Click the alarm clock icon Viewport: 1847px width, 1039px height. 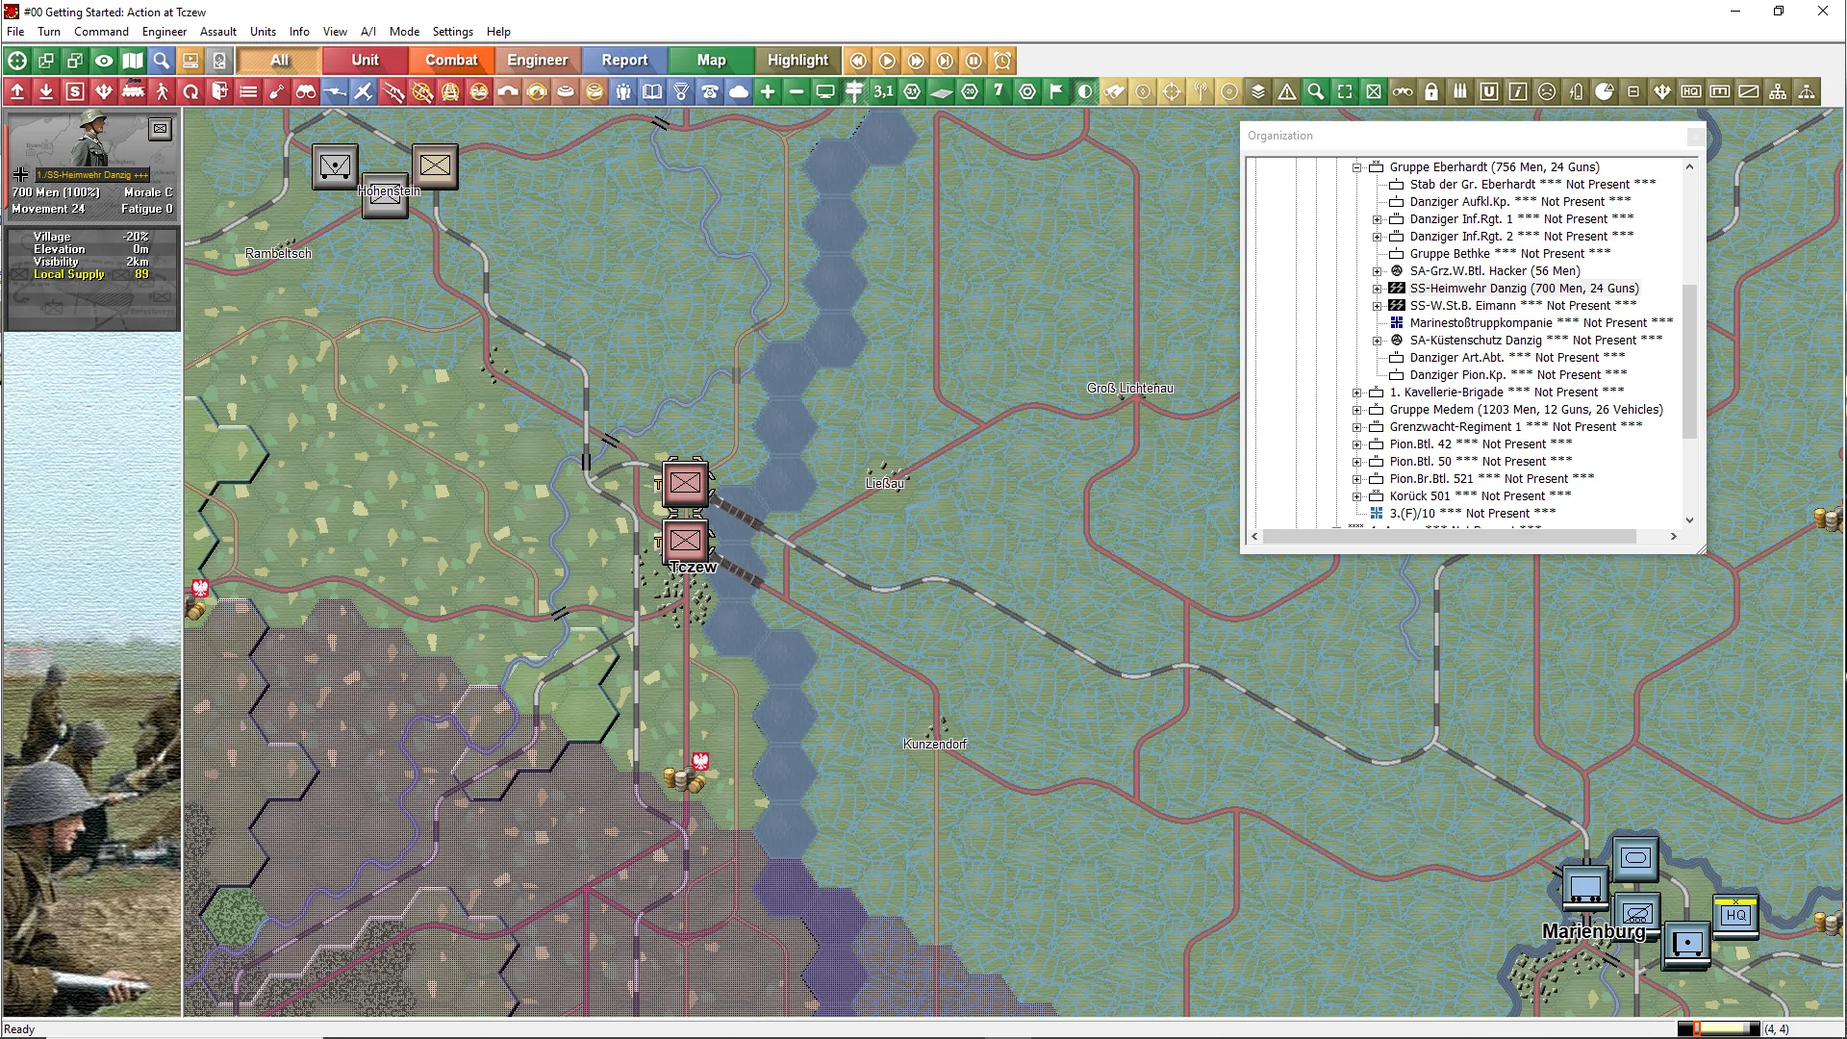(1002, 61)
